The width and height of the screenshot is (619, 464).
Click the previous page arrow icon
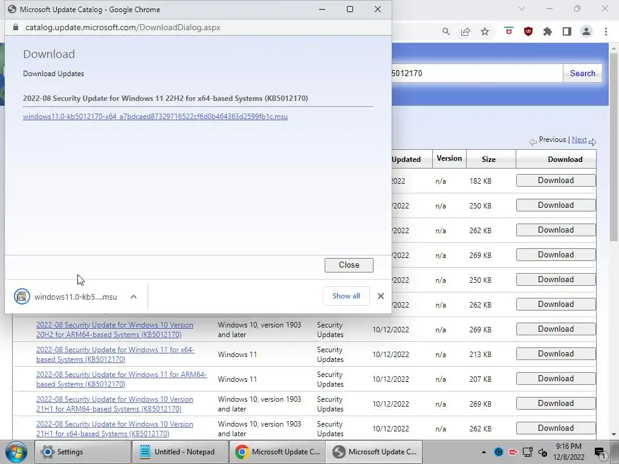(x=533, y=141)
